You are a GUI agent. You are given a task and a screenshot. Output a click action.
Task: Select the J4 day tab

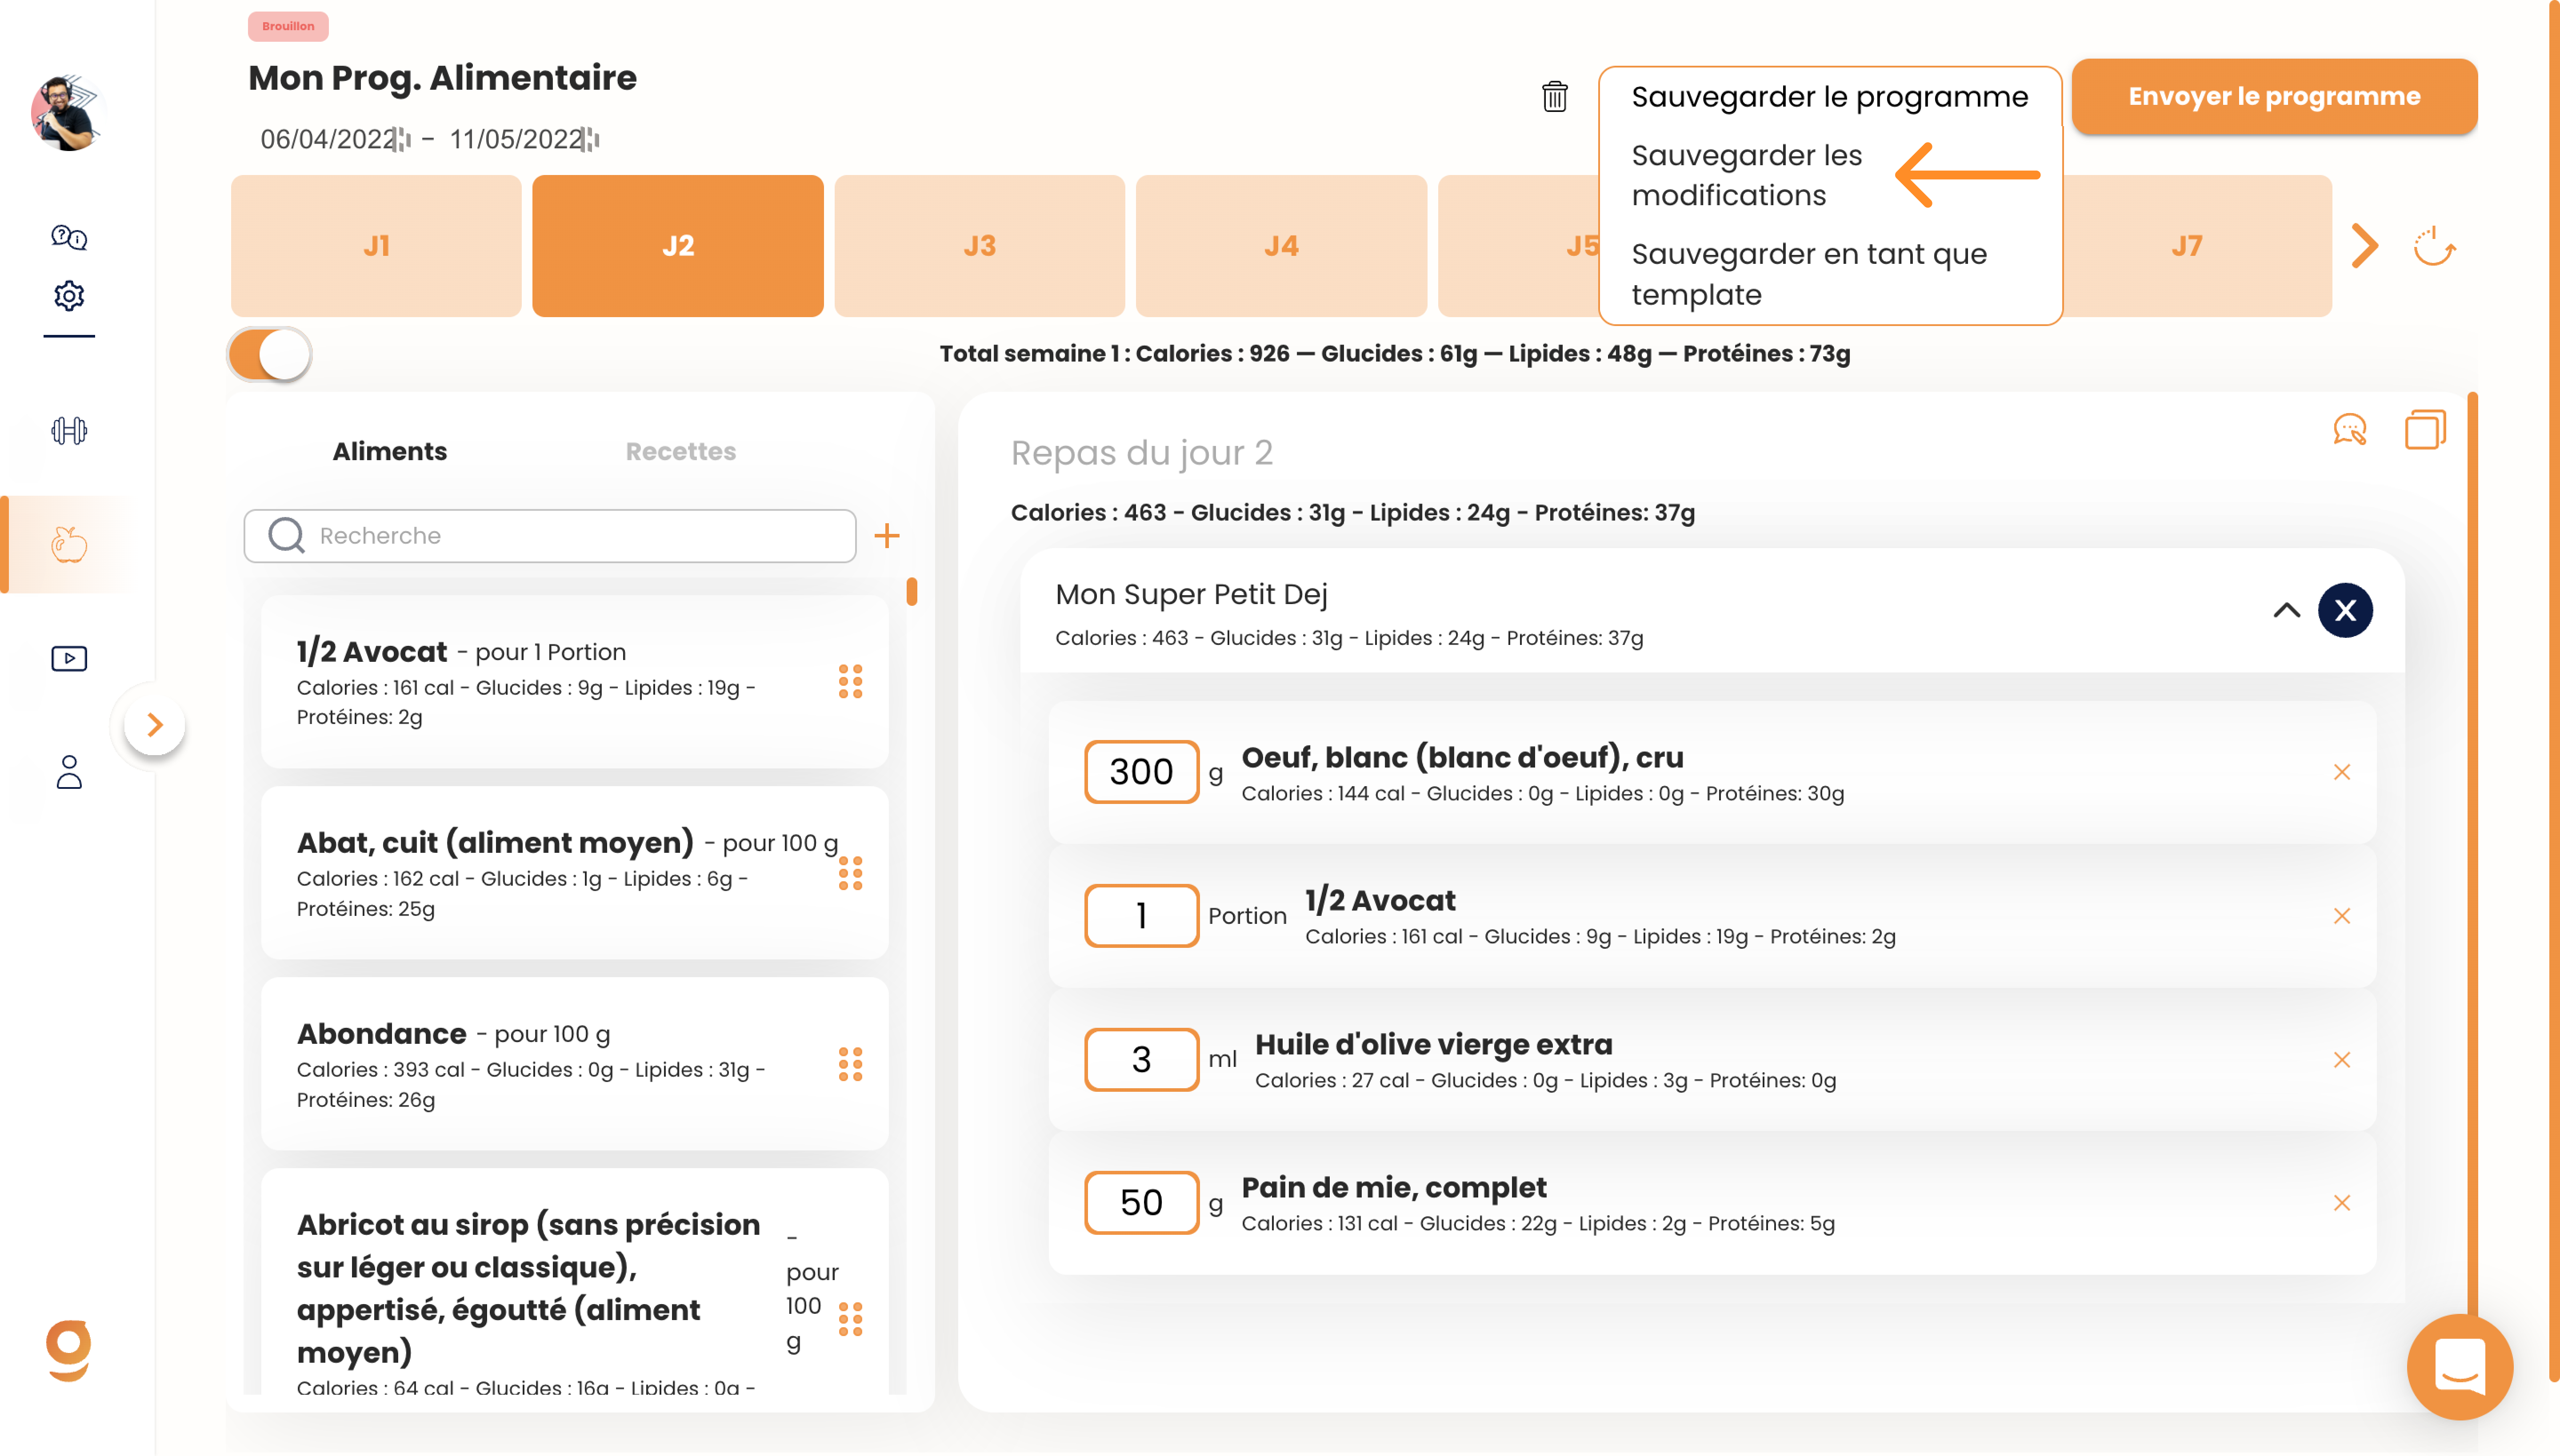coord(1281,246)
